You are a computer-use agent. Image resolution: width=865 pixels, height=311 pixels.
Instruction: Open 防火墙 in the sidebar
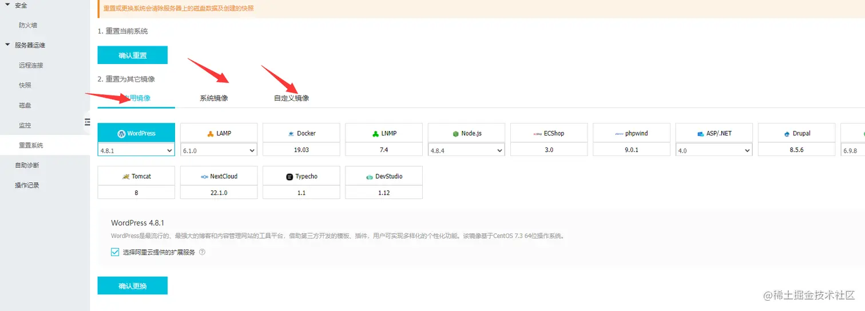29,25
